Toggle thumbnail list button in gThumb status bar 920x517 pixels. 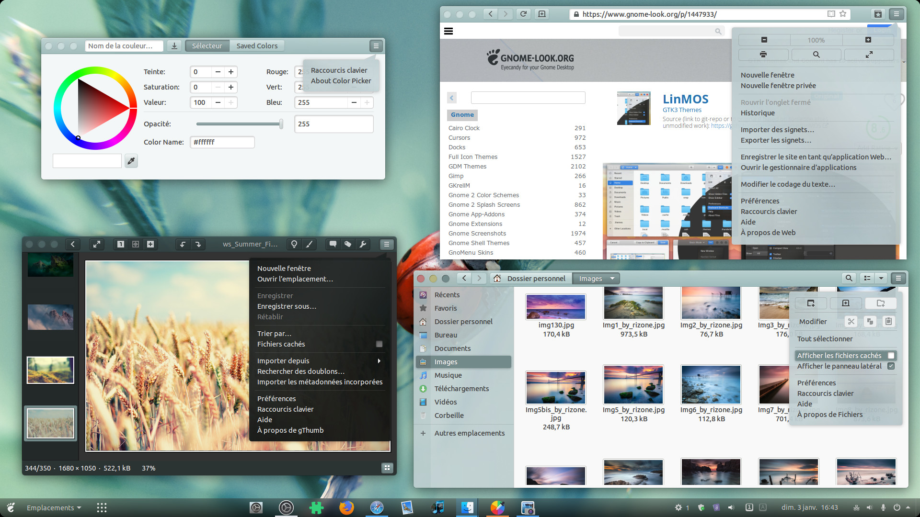coord(387,468)
